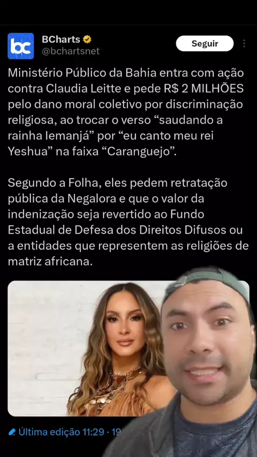
Task: Click the gold verified badge beside BCharts
Action: [x=87, y=39]
